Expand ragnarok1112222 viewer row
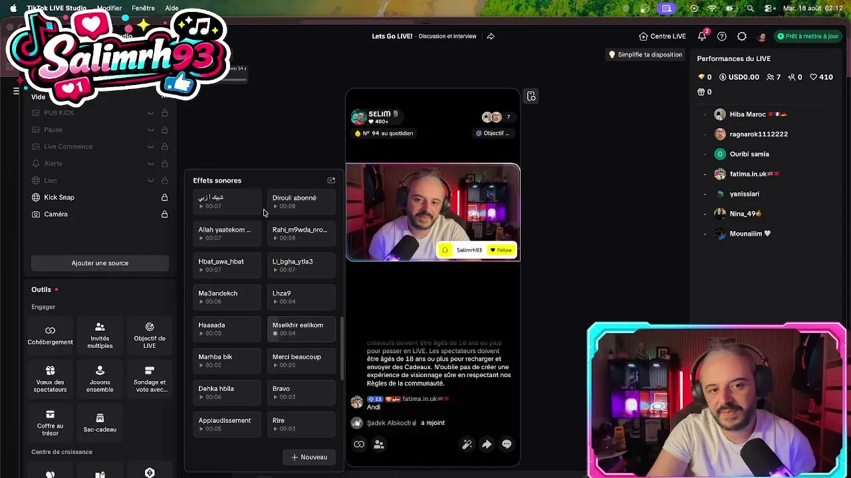The image size is (851, 478). point(705,134)
